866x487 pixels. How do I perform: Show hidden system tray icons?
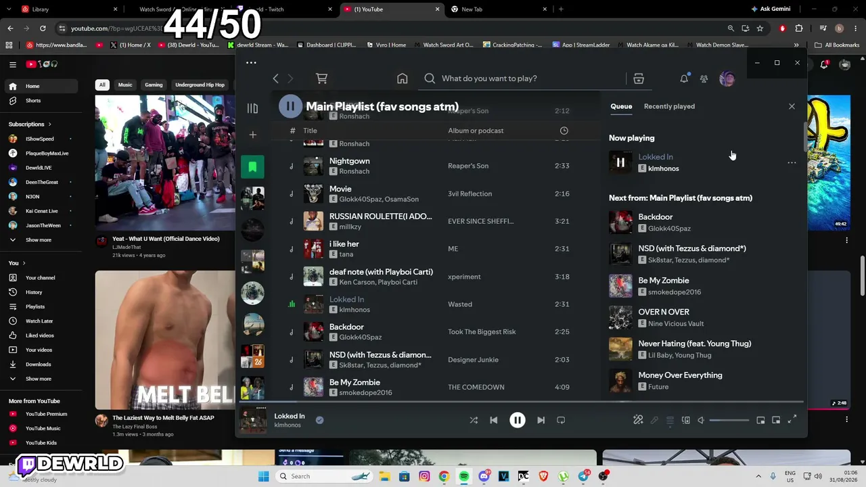(758, 476)
